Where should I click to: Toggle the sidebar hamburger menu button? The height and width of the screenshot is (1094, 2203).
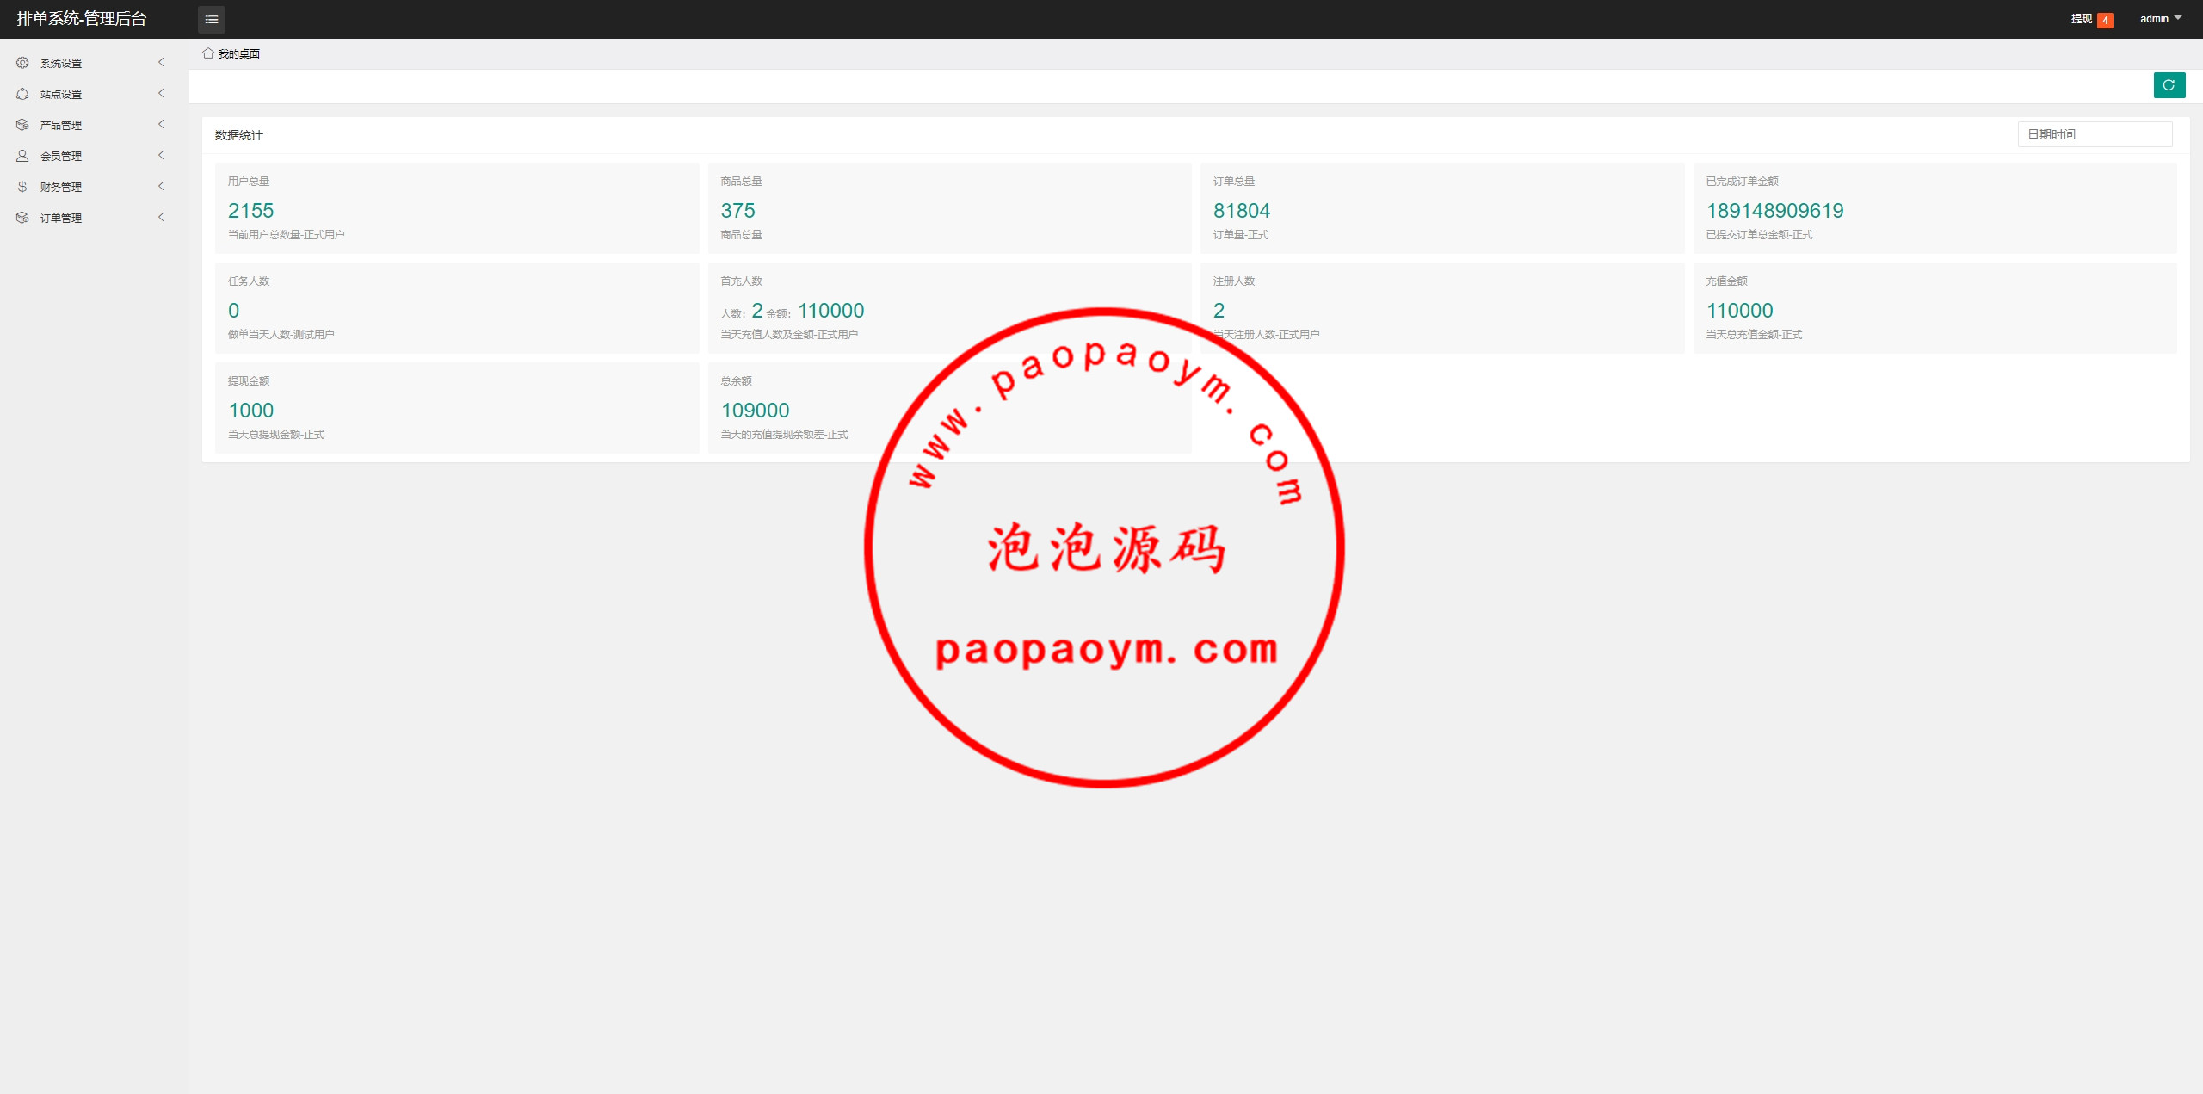pos(212,19)
